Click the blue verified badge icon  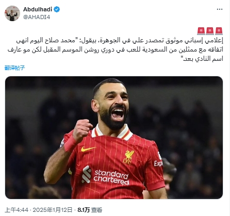pyautogui.click(x=57, y=9)
